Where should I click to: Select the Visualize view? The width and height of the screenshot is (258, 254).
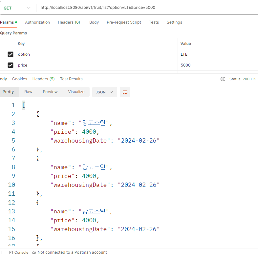pos(76,92)
